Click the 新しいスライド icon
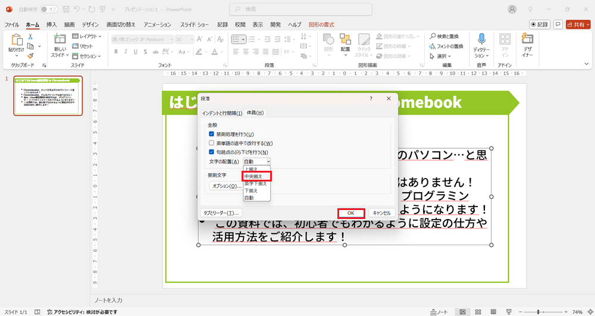 pos(59,39)
